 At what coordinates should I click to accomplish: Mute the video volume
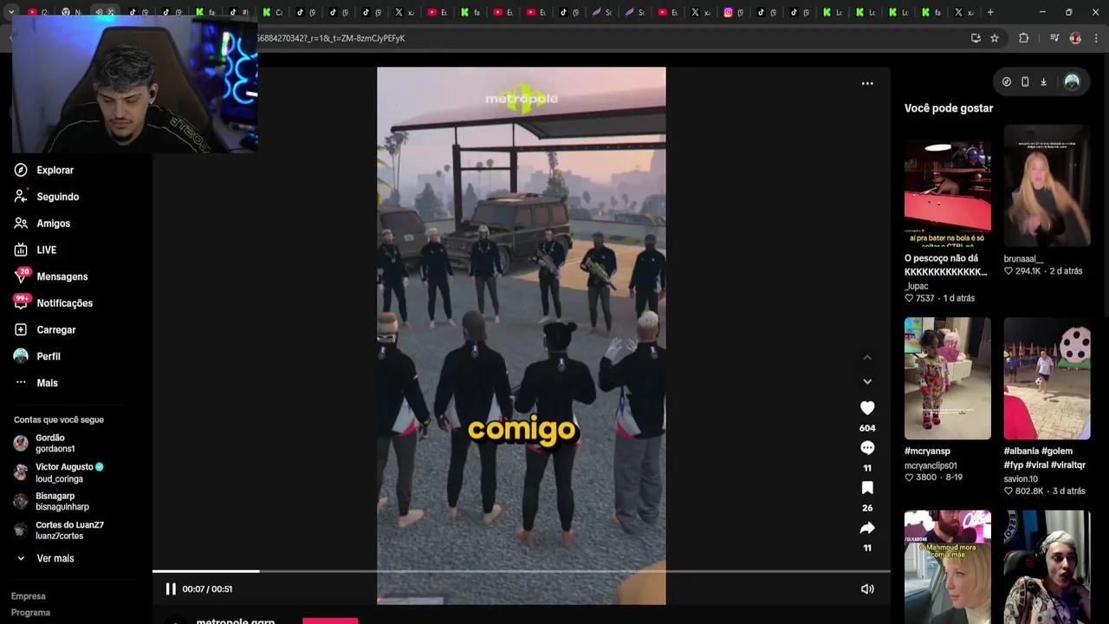click(x=867, y=589)
